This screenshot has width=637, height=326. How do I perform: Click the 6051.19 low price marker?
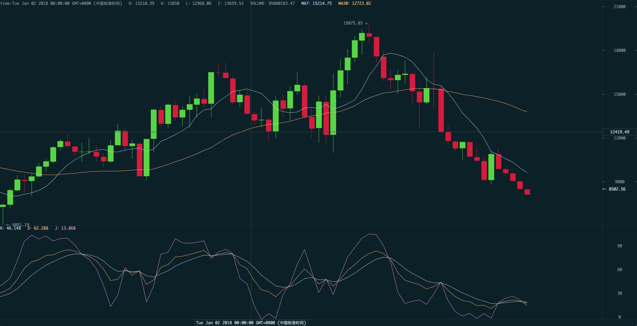point(18,225)
